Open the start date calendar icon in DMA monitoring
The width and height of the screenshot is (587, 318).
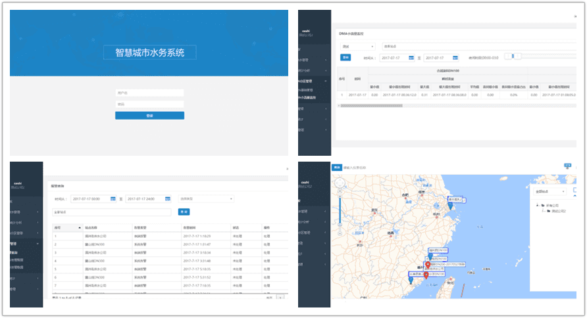411,58
